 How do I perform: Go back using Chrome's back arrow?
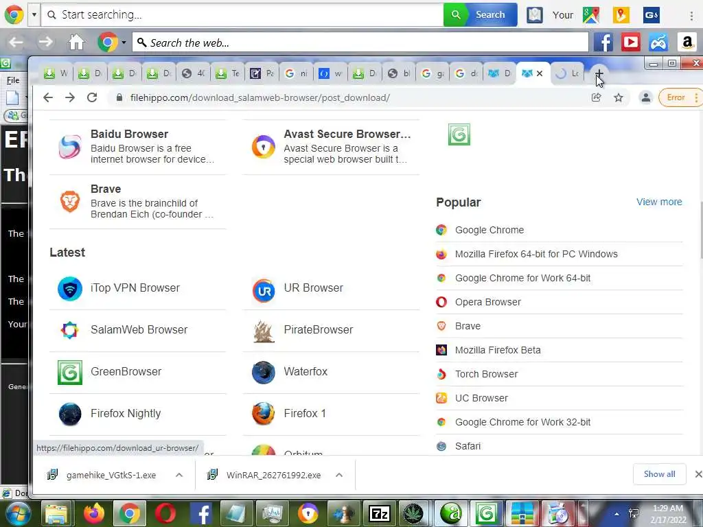48,97
